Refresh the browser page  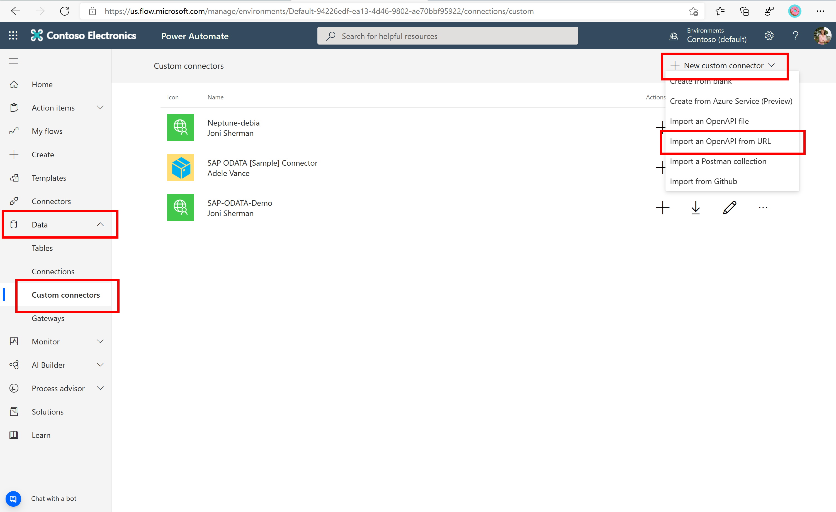click(64, 11)
